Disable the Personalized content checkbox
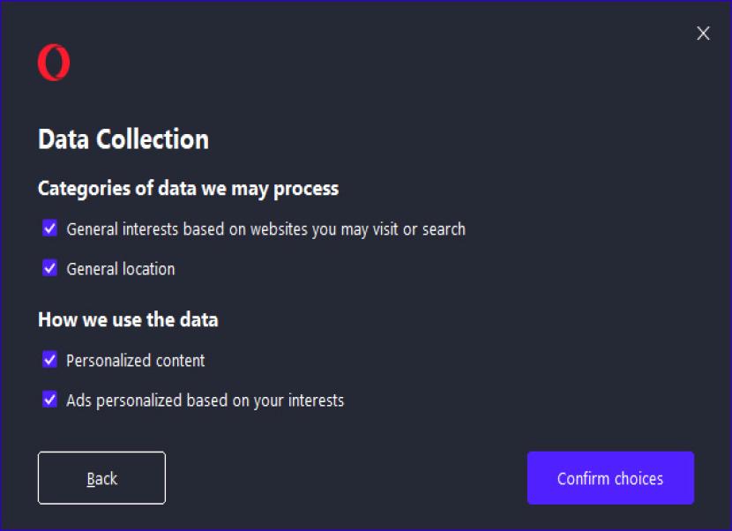Screen dimensions: 732x531 [49, 360]
